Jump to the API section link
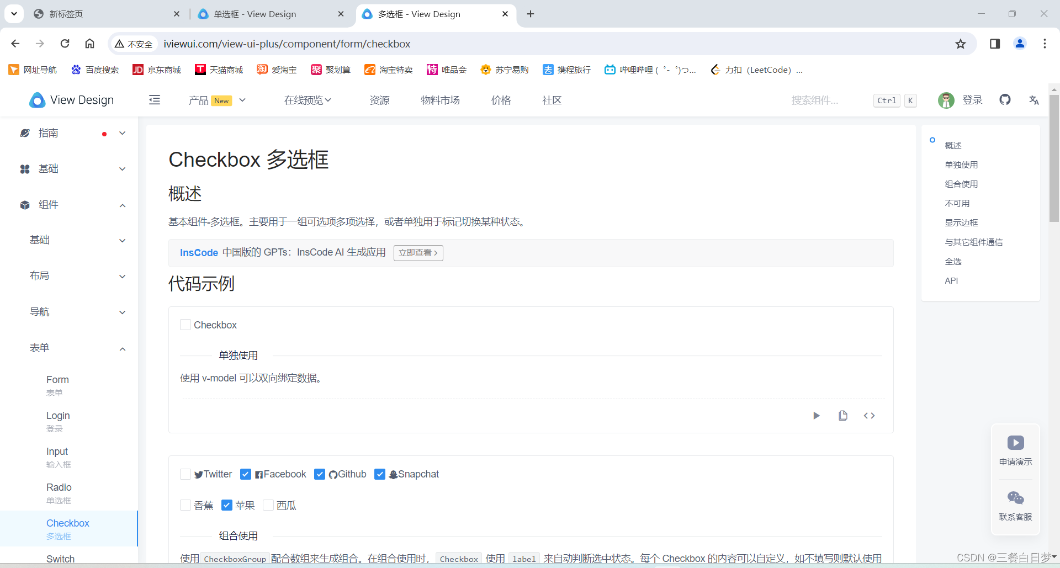Viewport: 1060px width, 568px height. coord(951,280)
